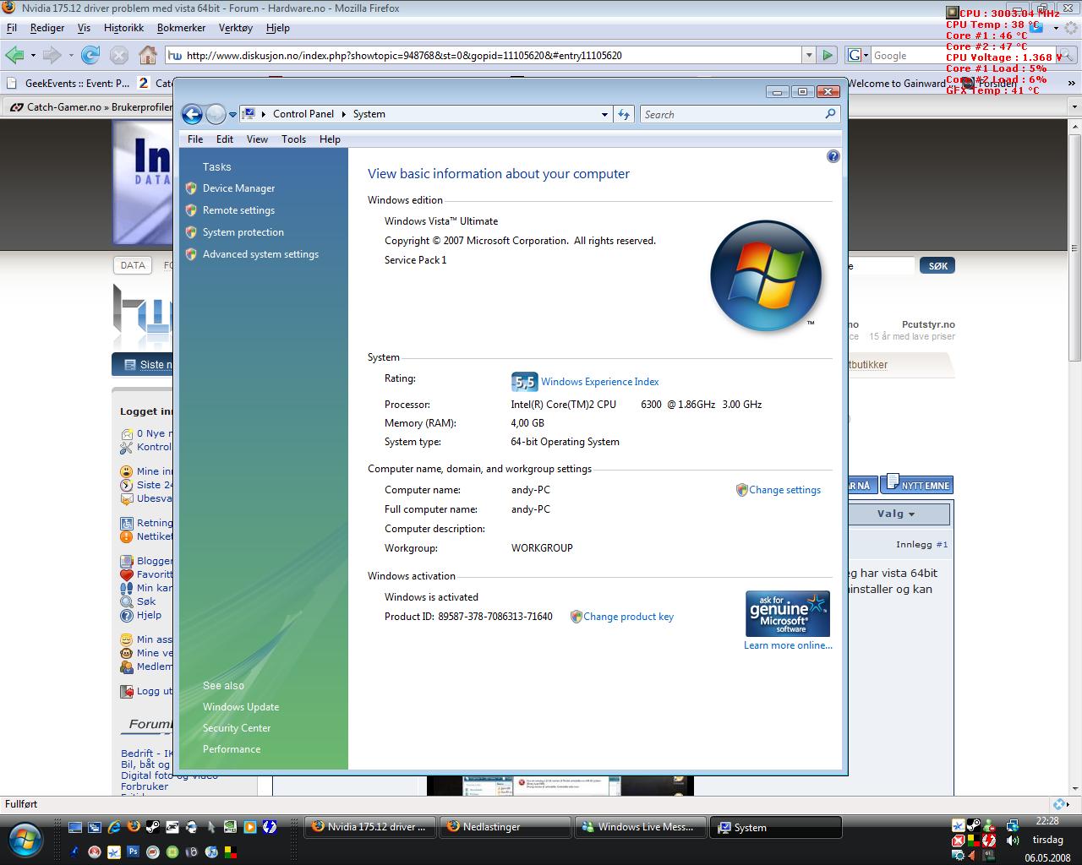Open View menu in System window

(x=257, y=139)
